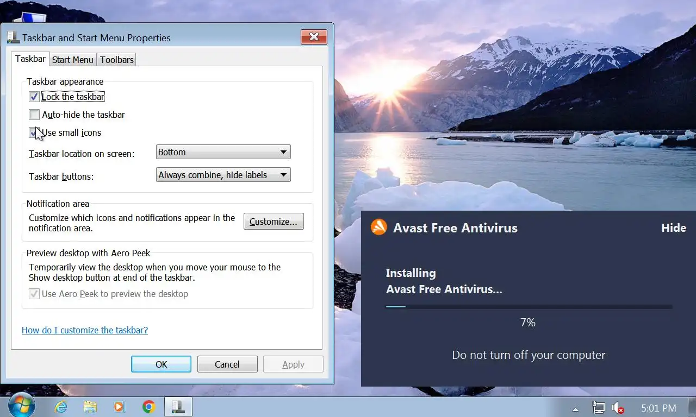Click the Notification area group label

pos(58,204)
